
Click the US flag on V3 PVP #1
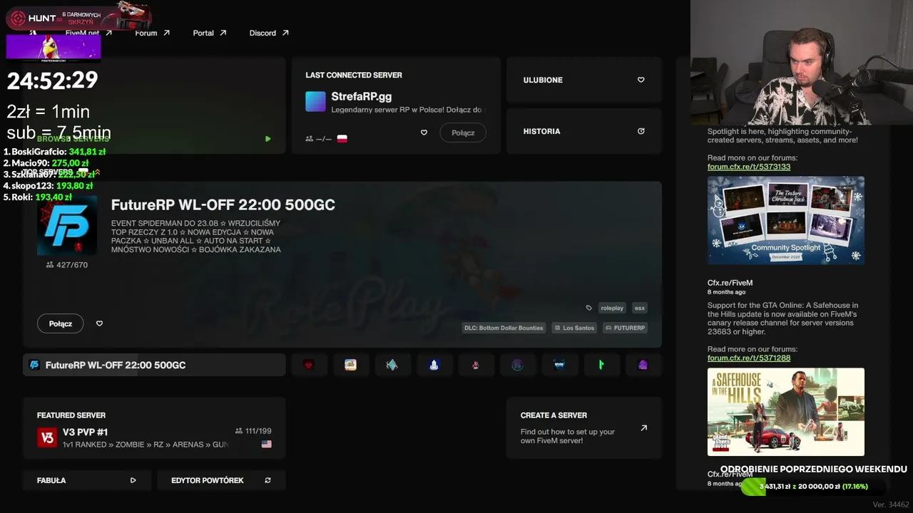[267, 444]
